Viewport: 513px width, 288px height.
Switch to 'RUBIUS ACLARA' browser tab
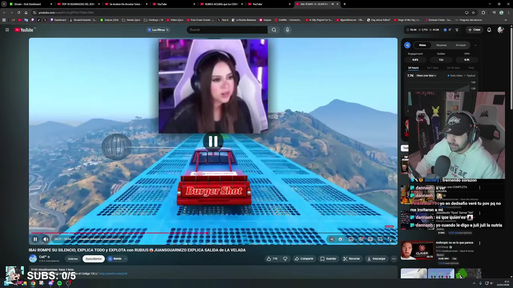221,4
